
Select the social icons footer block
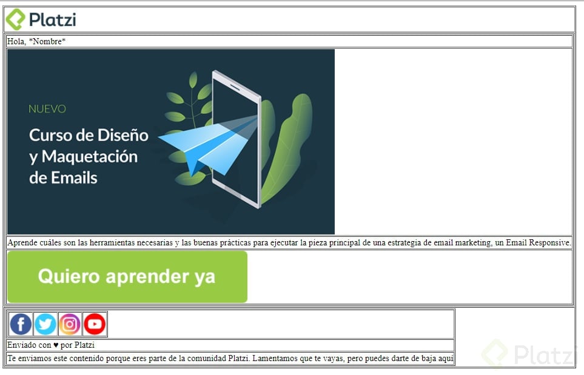[230, 324]
